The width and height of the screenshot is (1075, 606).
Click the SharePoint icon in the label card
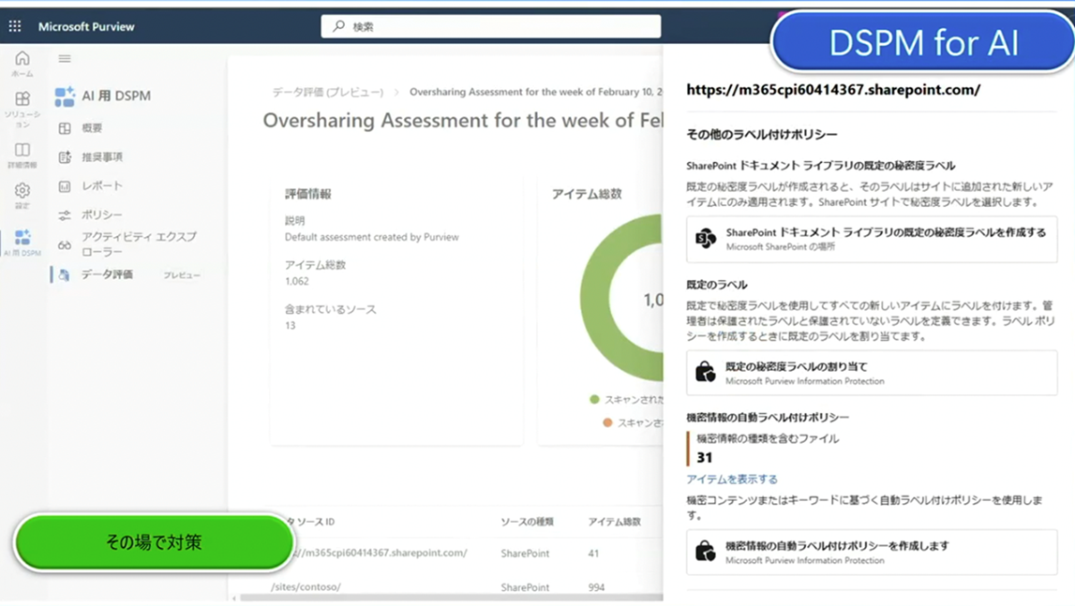(x=706, y=239)
